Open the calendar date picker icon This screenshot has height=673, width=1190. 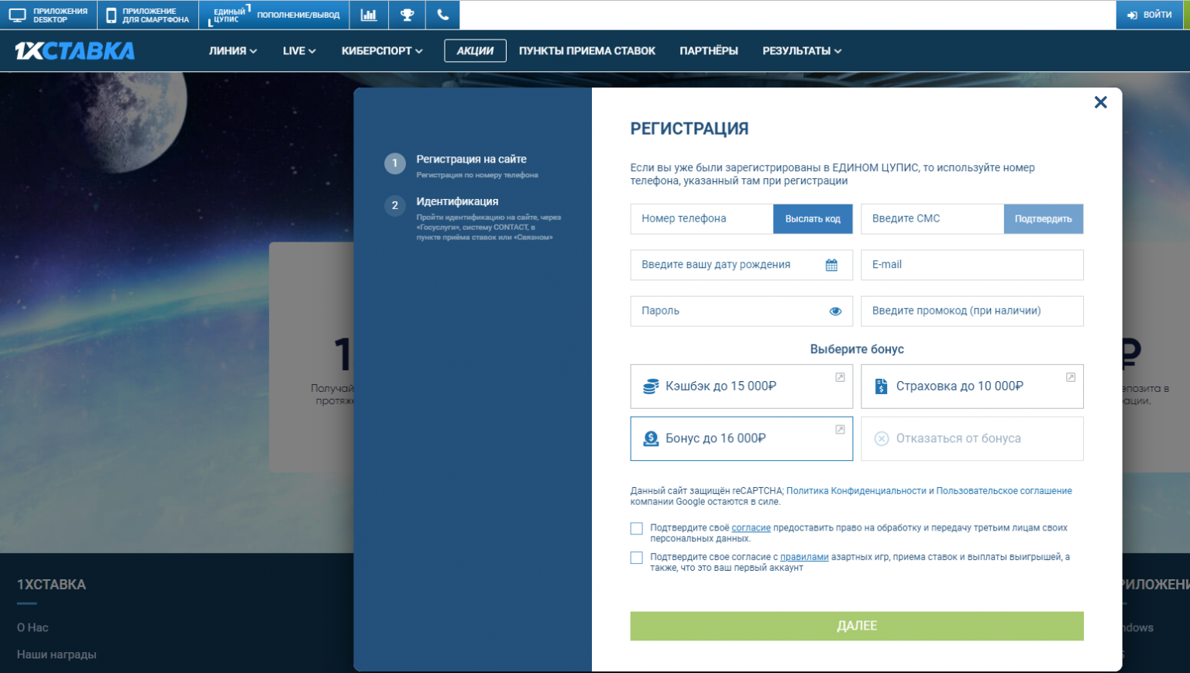pos(831,265)
